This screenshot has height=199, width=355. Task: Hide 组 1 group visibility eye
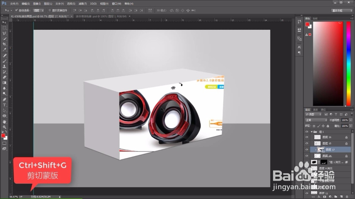coord(307,132)
